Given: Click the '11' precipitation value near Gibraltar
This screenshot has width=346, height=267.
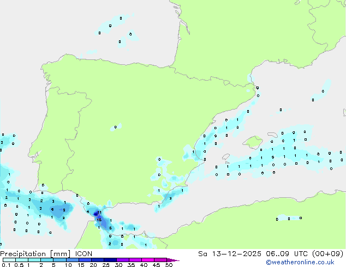Looking at the screenshot, I should click(99, 213).
